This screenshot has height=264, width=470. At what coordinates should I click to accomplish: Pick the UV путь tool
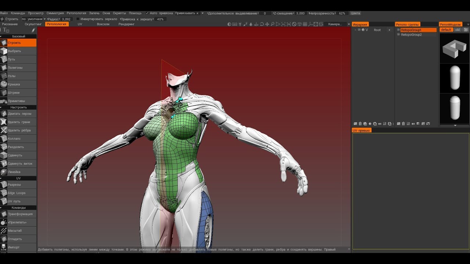18,201
